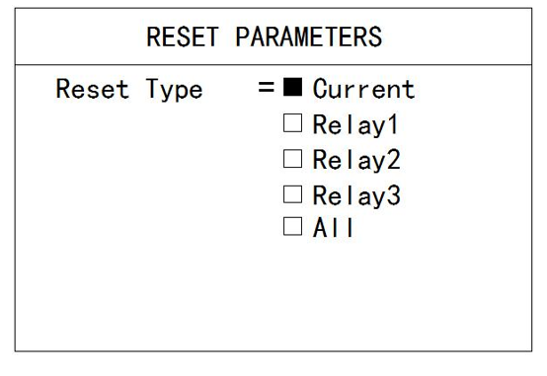Click the RESET PARAMETERS title
This screenshot has height=376, width=547.
click(265, 37)
